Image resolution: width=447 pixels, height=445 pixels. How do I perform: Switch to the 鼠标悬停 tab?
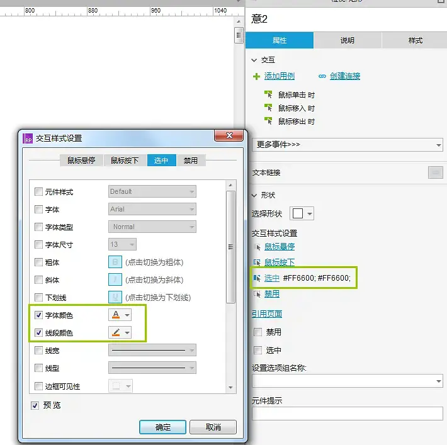pos(81,161)
